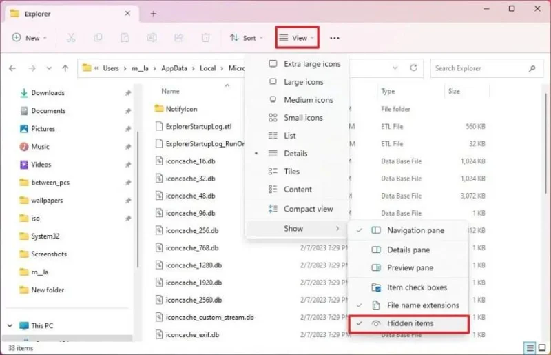Click AppData in the address path
This screenshot has width=551, height=355.
tap(174, 68)
